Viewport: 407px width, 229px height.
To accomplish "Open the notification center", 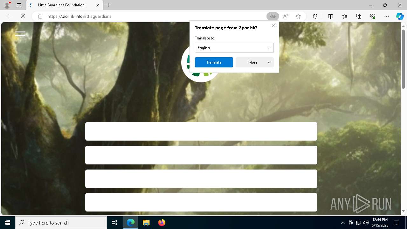I will 397,223.
